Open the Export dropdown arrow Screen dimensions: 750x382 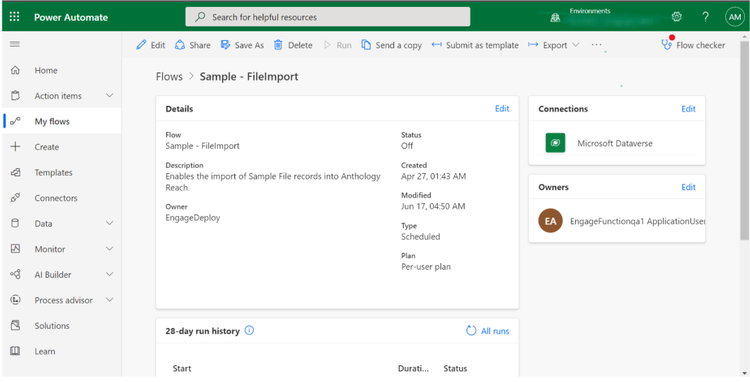(576, 45)
